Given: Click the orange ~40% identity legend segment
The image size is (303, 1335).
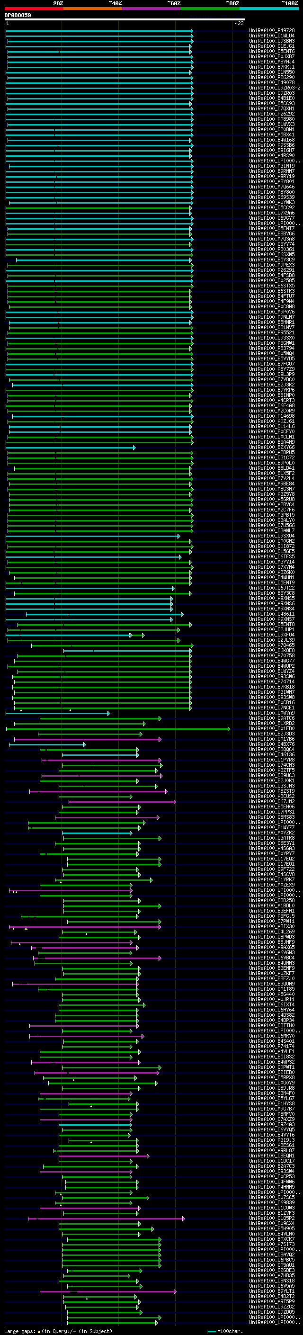Looking at the screenshot, I should click(x=93, y=9).
